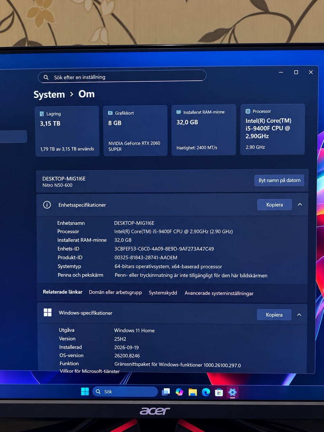This screenshot has width=324, height=432.
Task: Select the OS-version value 26200.8246
Action: tap(127, 356)
